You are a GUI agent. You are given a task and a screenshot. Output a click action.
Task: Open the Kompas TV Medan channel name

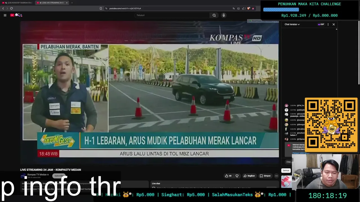(x=37, y=175)
